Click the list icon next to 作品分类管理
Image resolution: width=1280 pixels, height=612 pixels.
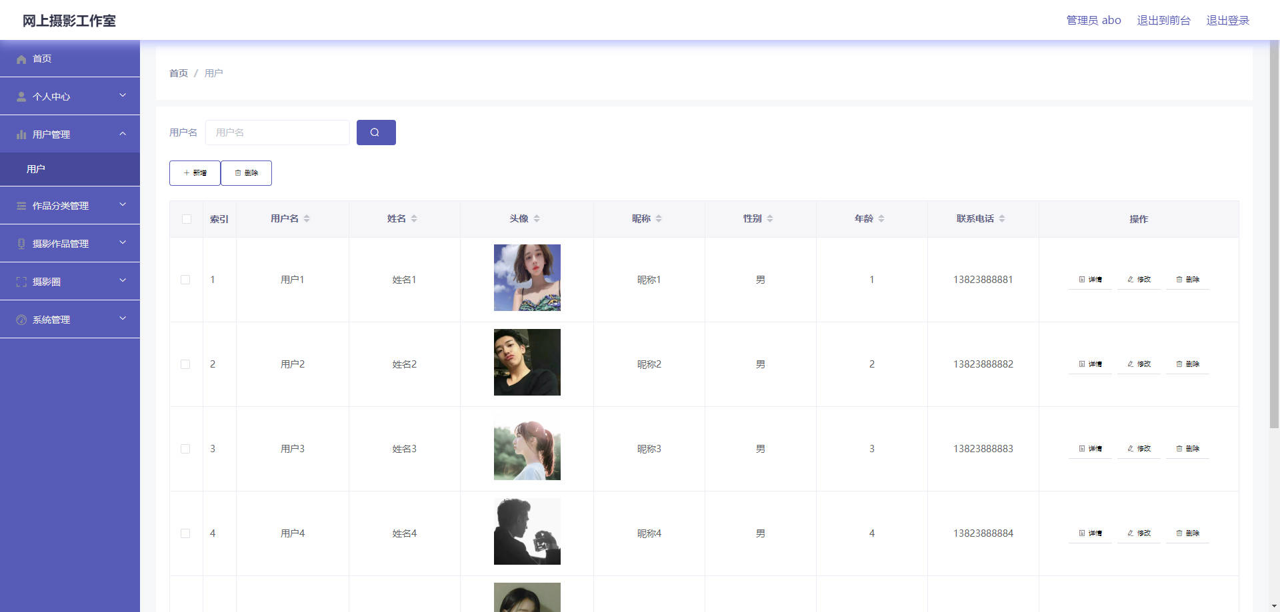point(21,206)
